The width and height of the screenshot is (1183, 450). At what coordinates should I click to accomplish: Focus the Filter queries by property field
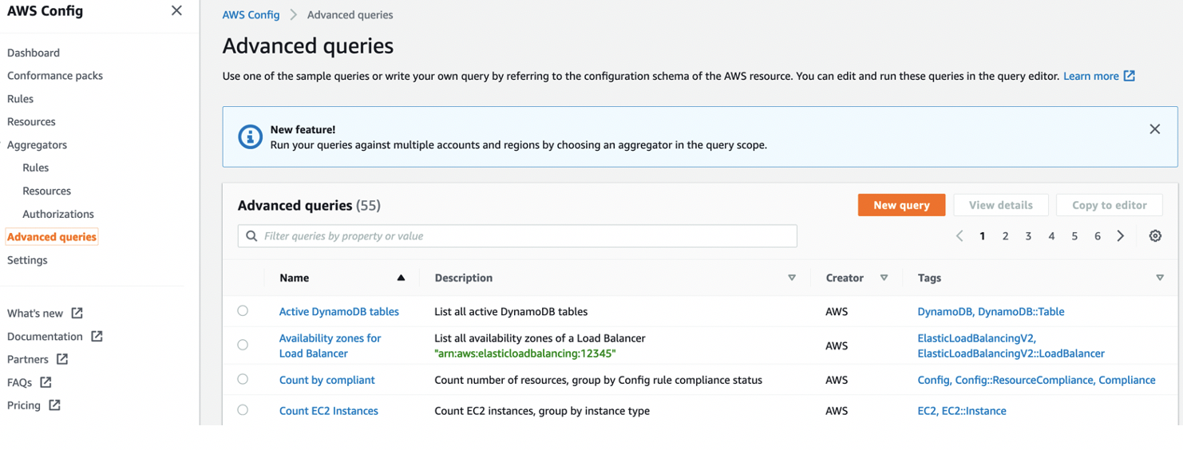point(517,236)
